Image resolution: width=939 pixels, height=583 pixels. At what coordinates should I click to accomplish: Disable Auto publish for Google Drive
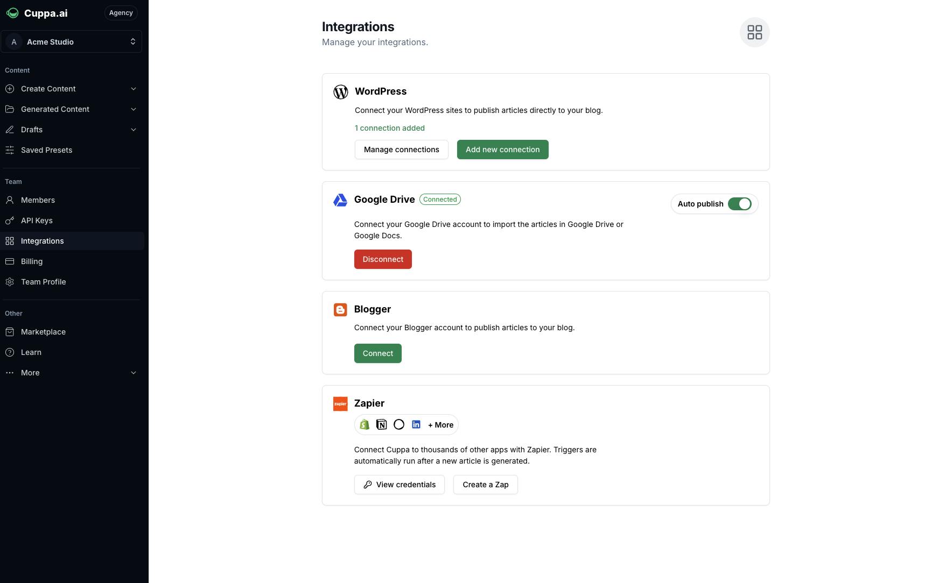point(740,204)
